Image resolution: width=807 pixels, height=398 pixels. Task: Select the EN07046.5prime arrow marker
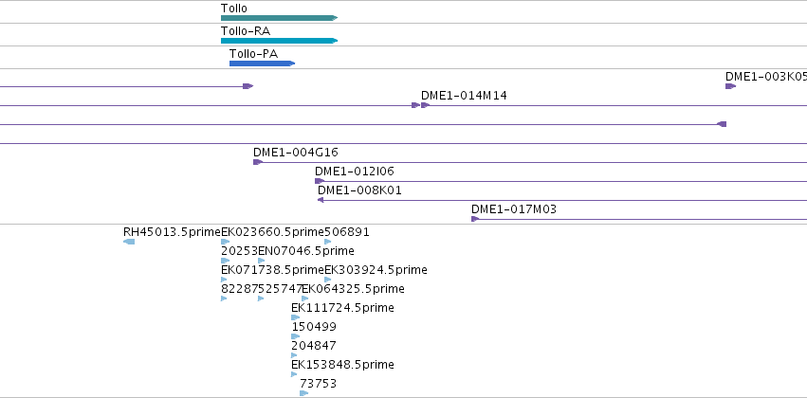(x=262, y=261)
